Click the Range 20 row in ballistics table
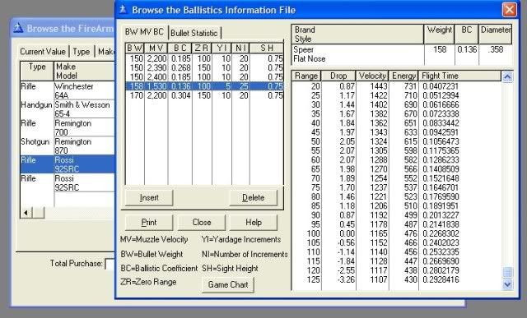The width and height of the screenshot is (527, 318). tap(396, 86)
